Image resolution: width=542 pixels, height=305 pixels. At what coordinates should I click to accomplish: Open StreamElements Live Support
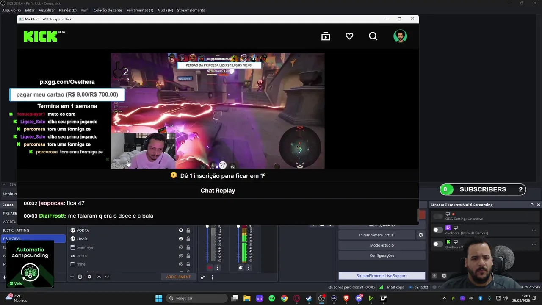[382, 276]
